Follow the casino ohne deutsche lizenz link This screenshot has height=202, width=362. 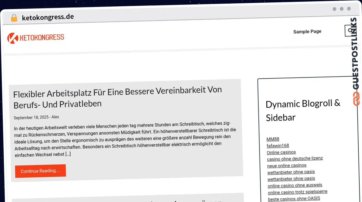pyautogui.click(x=295, y=158)
